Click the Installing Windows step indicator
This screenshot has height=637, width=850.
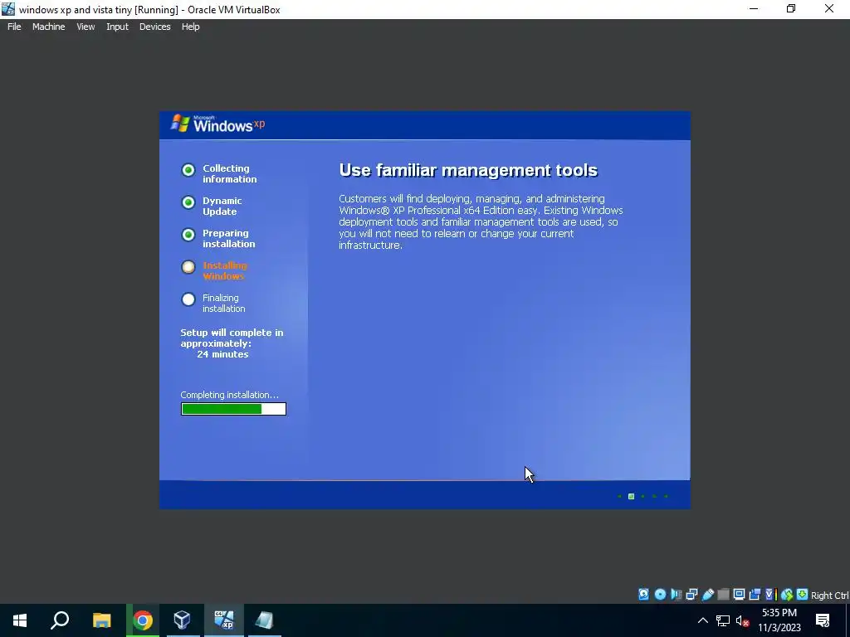(x=188, y=267)
